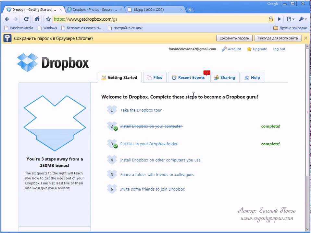Open the Sharing tab
This screenshot has width=311, height=233.
click(x=225, y=77)
